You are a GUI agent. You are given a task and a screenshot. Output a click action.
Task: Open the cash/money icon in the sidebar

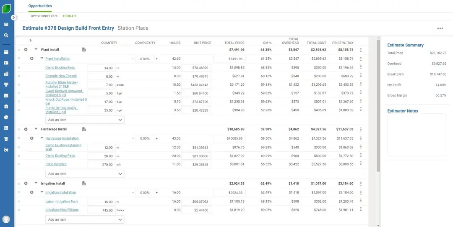click(6, 25)
